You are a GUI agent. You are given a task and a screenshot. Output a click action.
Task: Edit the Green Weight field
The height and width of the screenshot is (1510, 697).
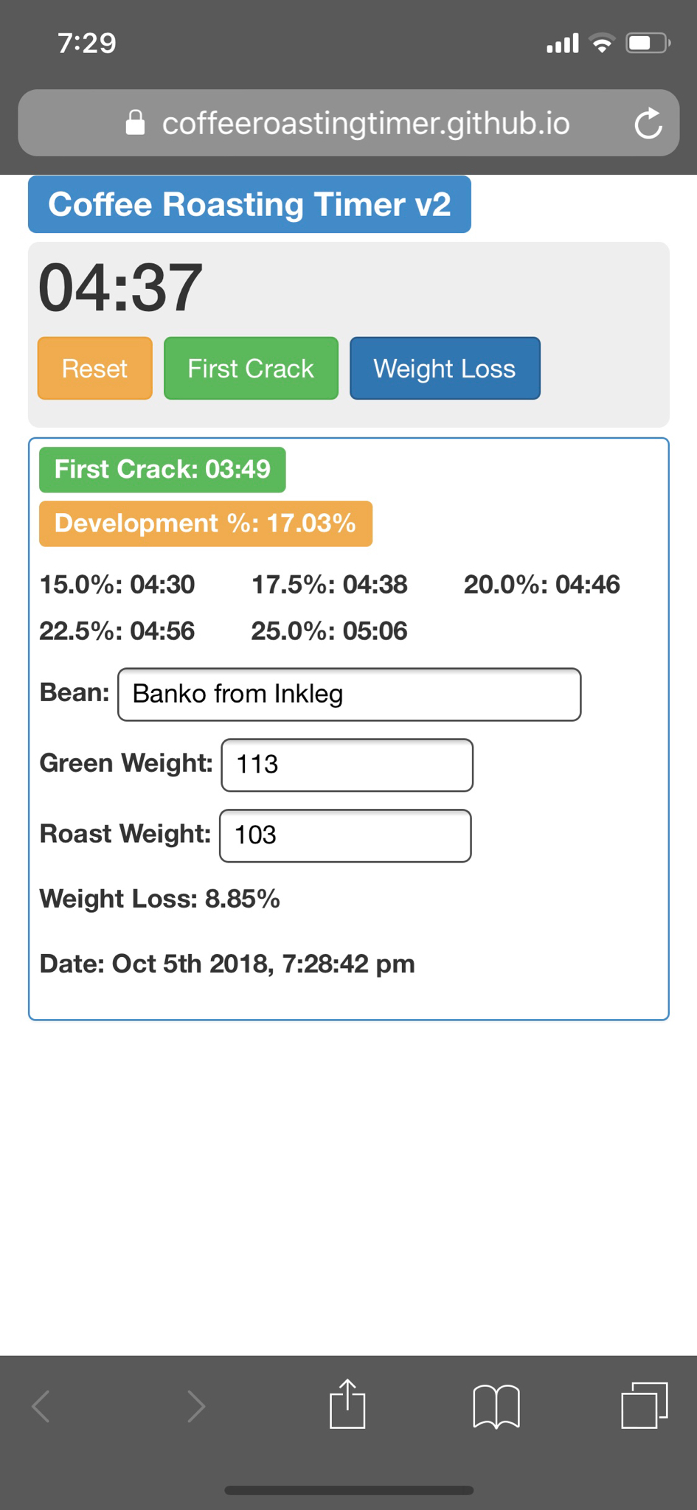point(347,765)
